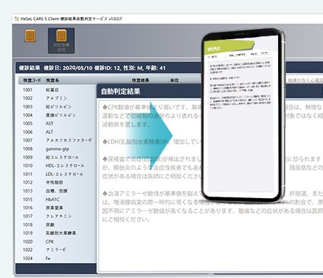323x278 pixels.
Task: Click the LDH(乳酸脱水素酵素) paragraph in results
Action: click(151, 142)
